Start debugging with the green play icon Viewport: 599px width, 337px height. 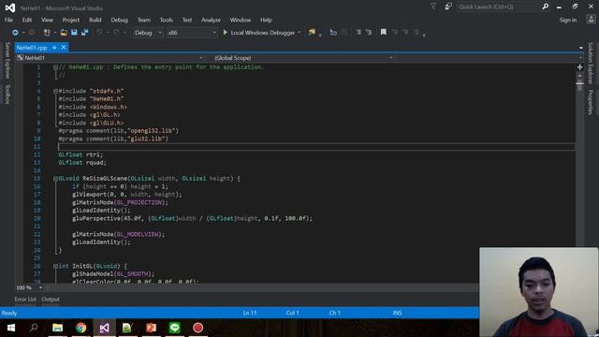[225, 33]
